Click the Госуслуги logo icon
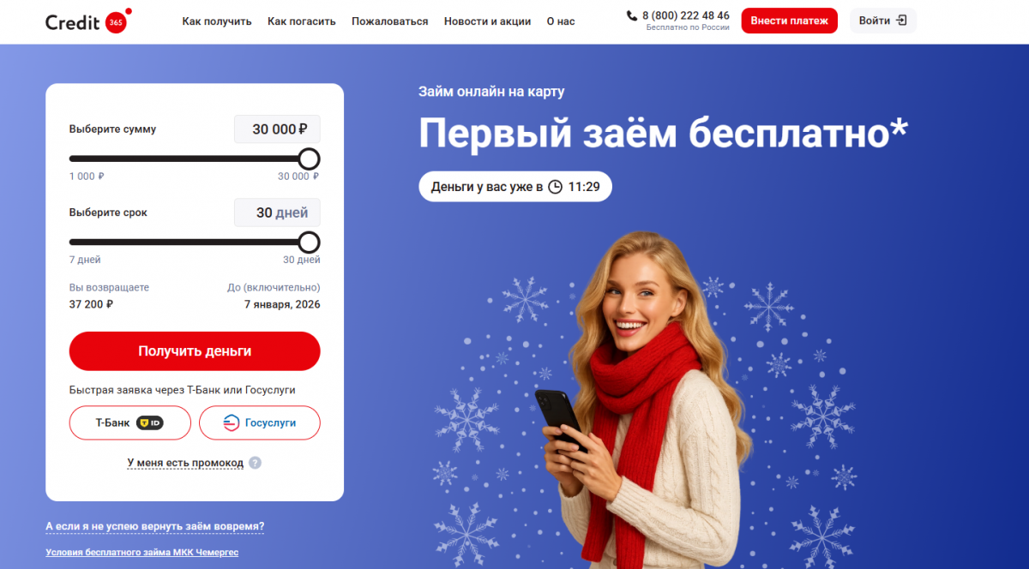Image resolution: width=1029 pixels, height=569 pixels. (x=232, y=422)
